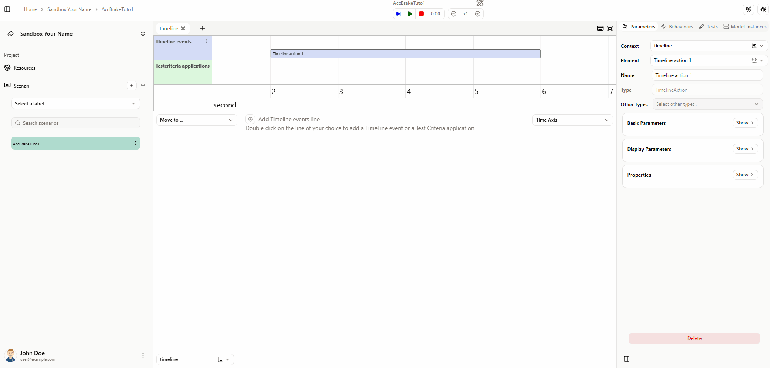Select the disconnected plug icon next to AccBrakeTuto1

tap(480, 3)
